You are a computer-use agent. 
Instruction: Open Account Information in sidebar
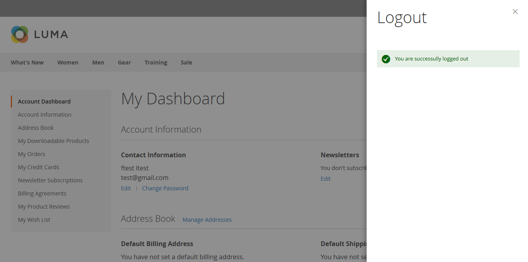pos(45,115)
